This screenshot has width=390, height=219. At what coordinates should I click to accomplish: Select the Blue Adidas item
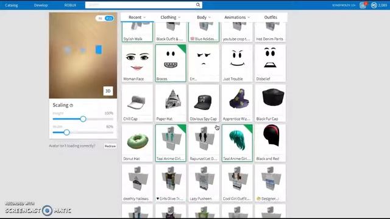click(204, 32)
